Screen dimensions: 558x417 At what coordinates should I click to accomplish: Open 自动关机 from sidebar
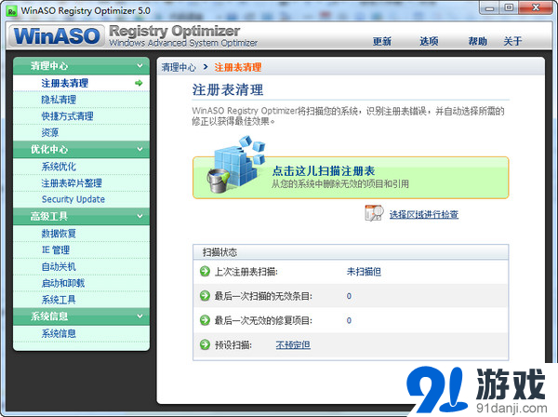(x=82, y=266)
